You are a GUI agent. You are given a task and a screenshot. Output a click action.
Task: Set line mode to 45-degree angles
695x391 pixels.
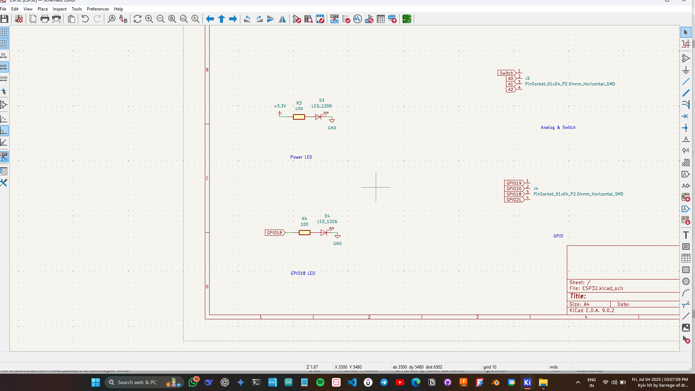tap(4, 142)
